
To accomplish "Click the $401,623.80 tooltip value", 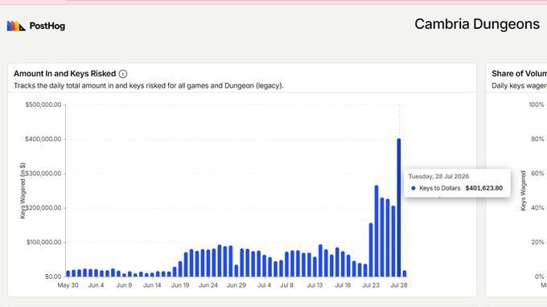I will click(484, 188).
